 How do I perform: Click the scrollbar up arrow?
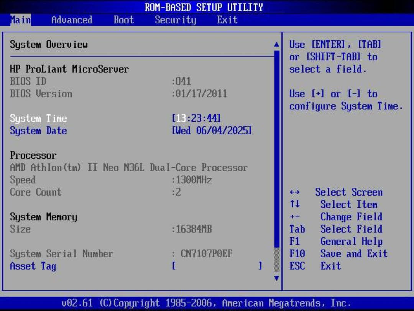[276, 44]
